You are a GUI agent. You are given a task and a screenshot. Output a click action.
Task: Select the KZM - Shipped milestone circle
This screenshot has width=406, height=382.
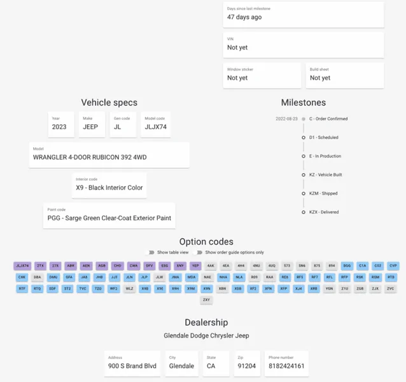pyautogui.click(x=304, y=194)
